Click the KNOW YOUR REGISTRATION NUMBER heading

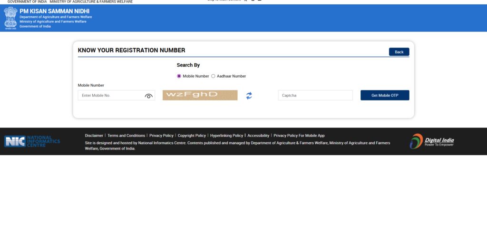coord(131,50)
